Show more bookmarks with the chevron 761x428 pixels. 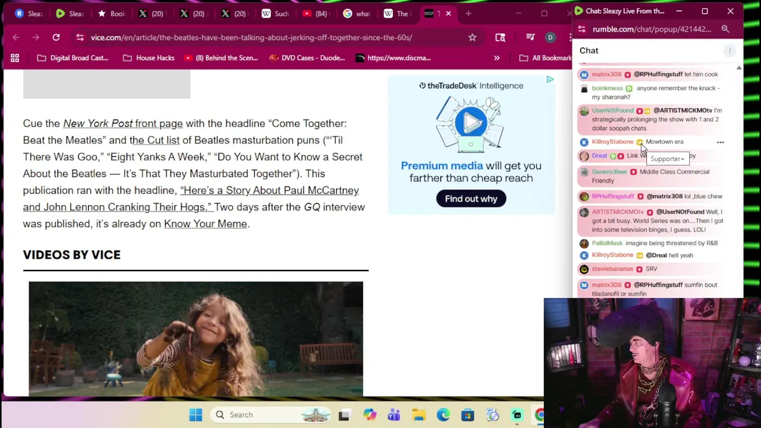[496, 58]
